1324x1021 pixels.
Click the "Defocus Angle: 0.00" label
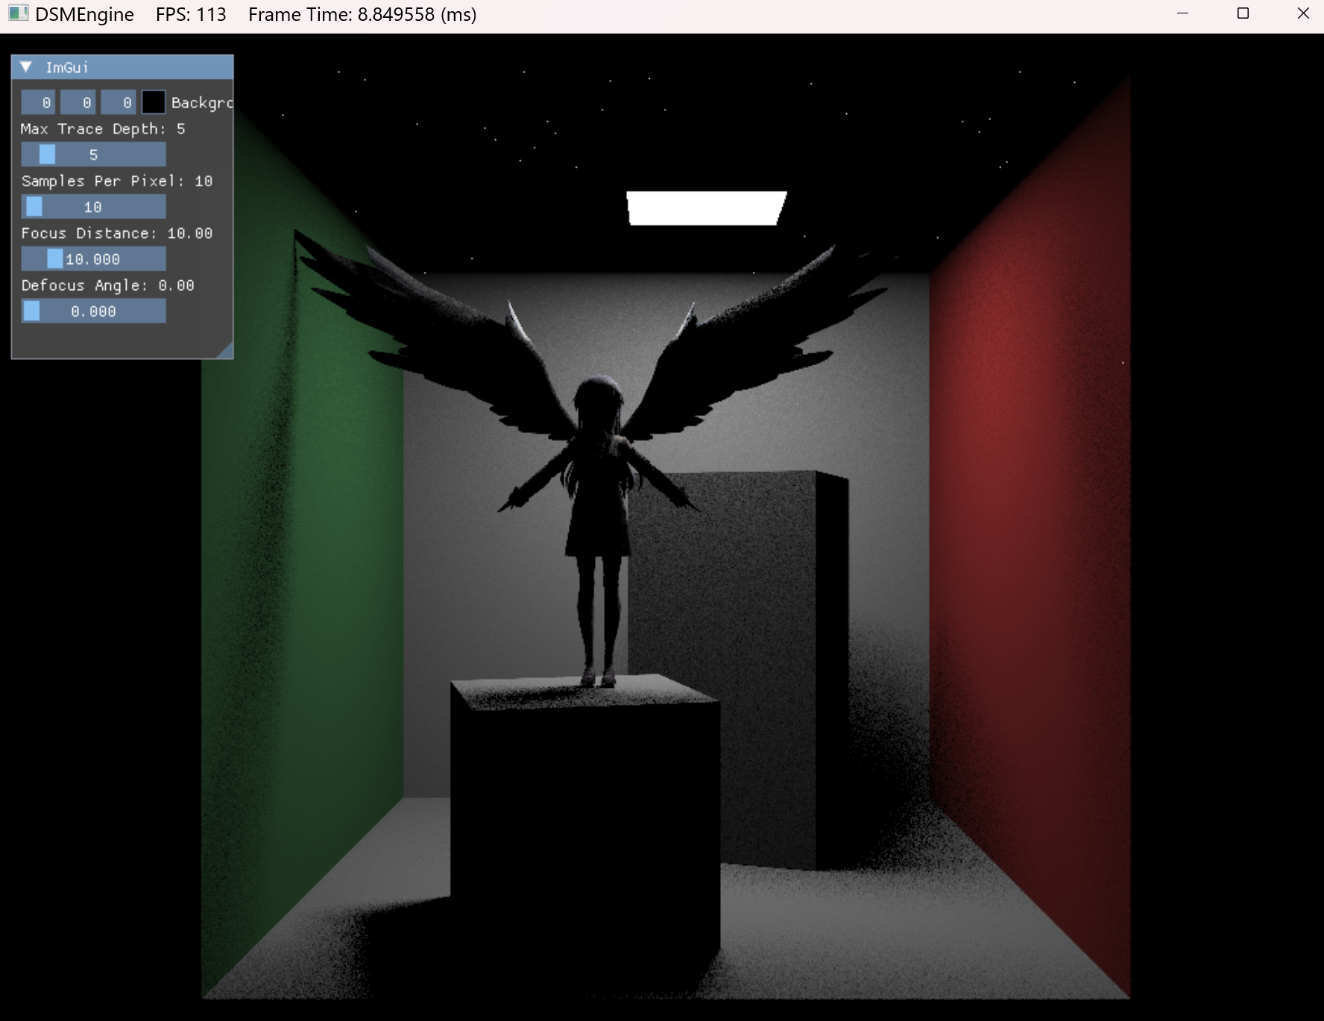point(108,285)
